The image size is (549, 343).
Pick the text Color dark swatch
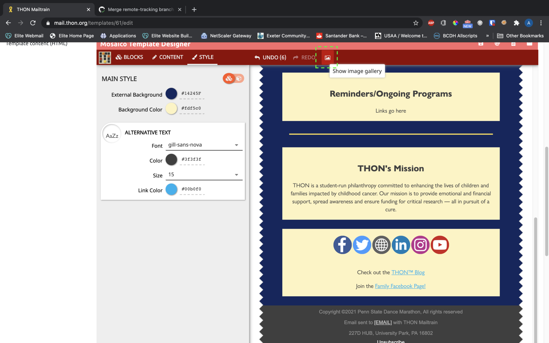coord(171,160)
